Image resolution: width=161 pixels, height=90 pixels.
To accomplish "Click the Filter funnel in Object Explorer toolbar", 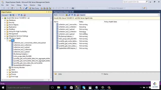I will pos(19,15).
